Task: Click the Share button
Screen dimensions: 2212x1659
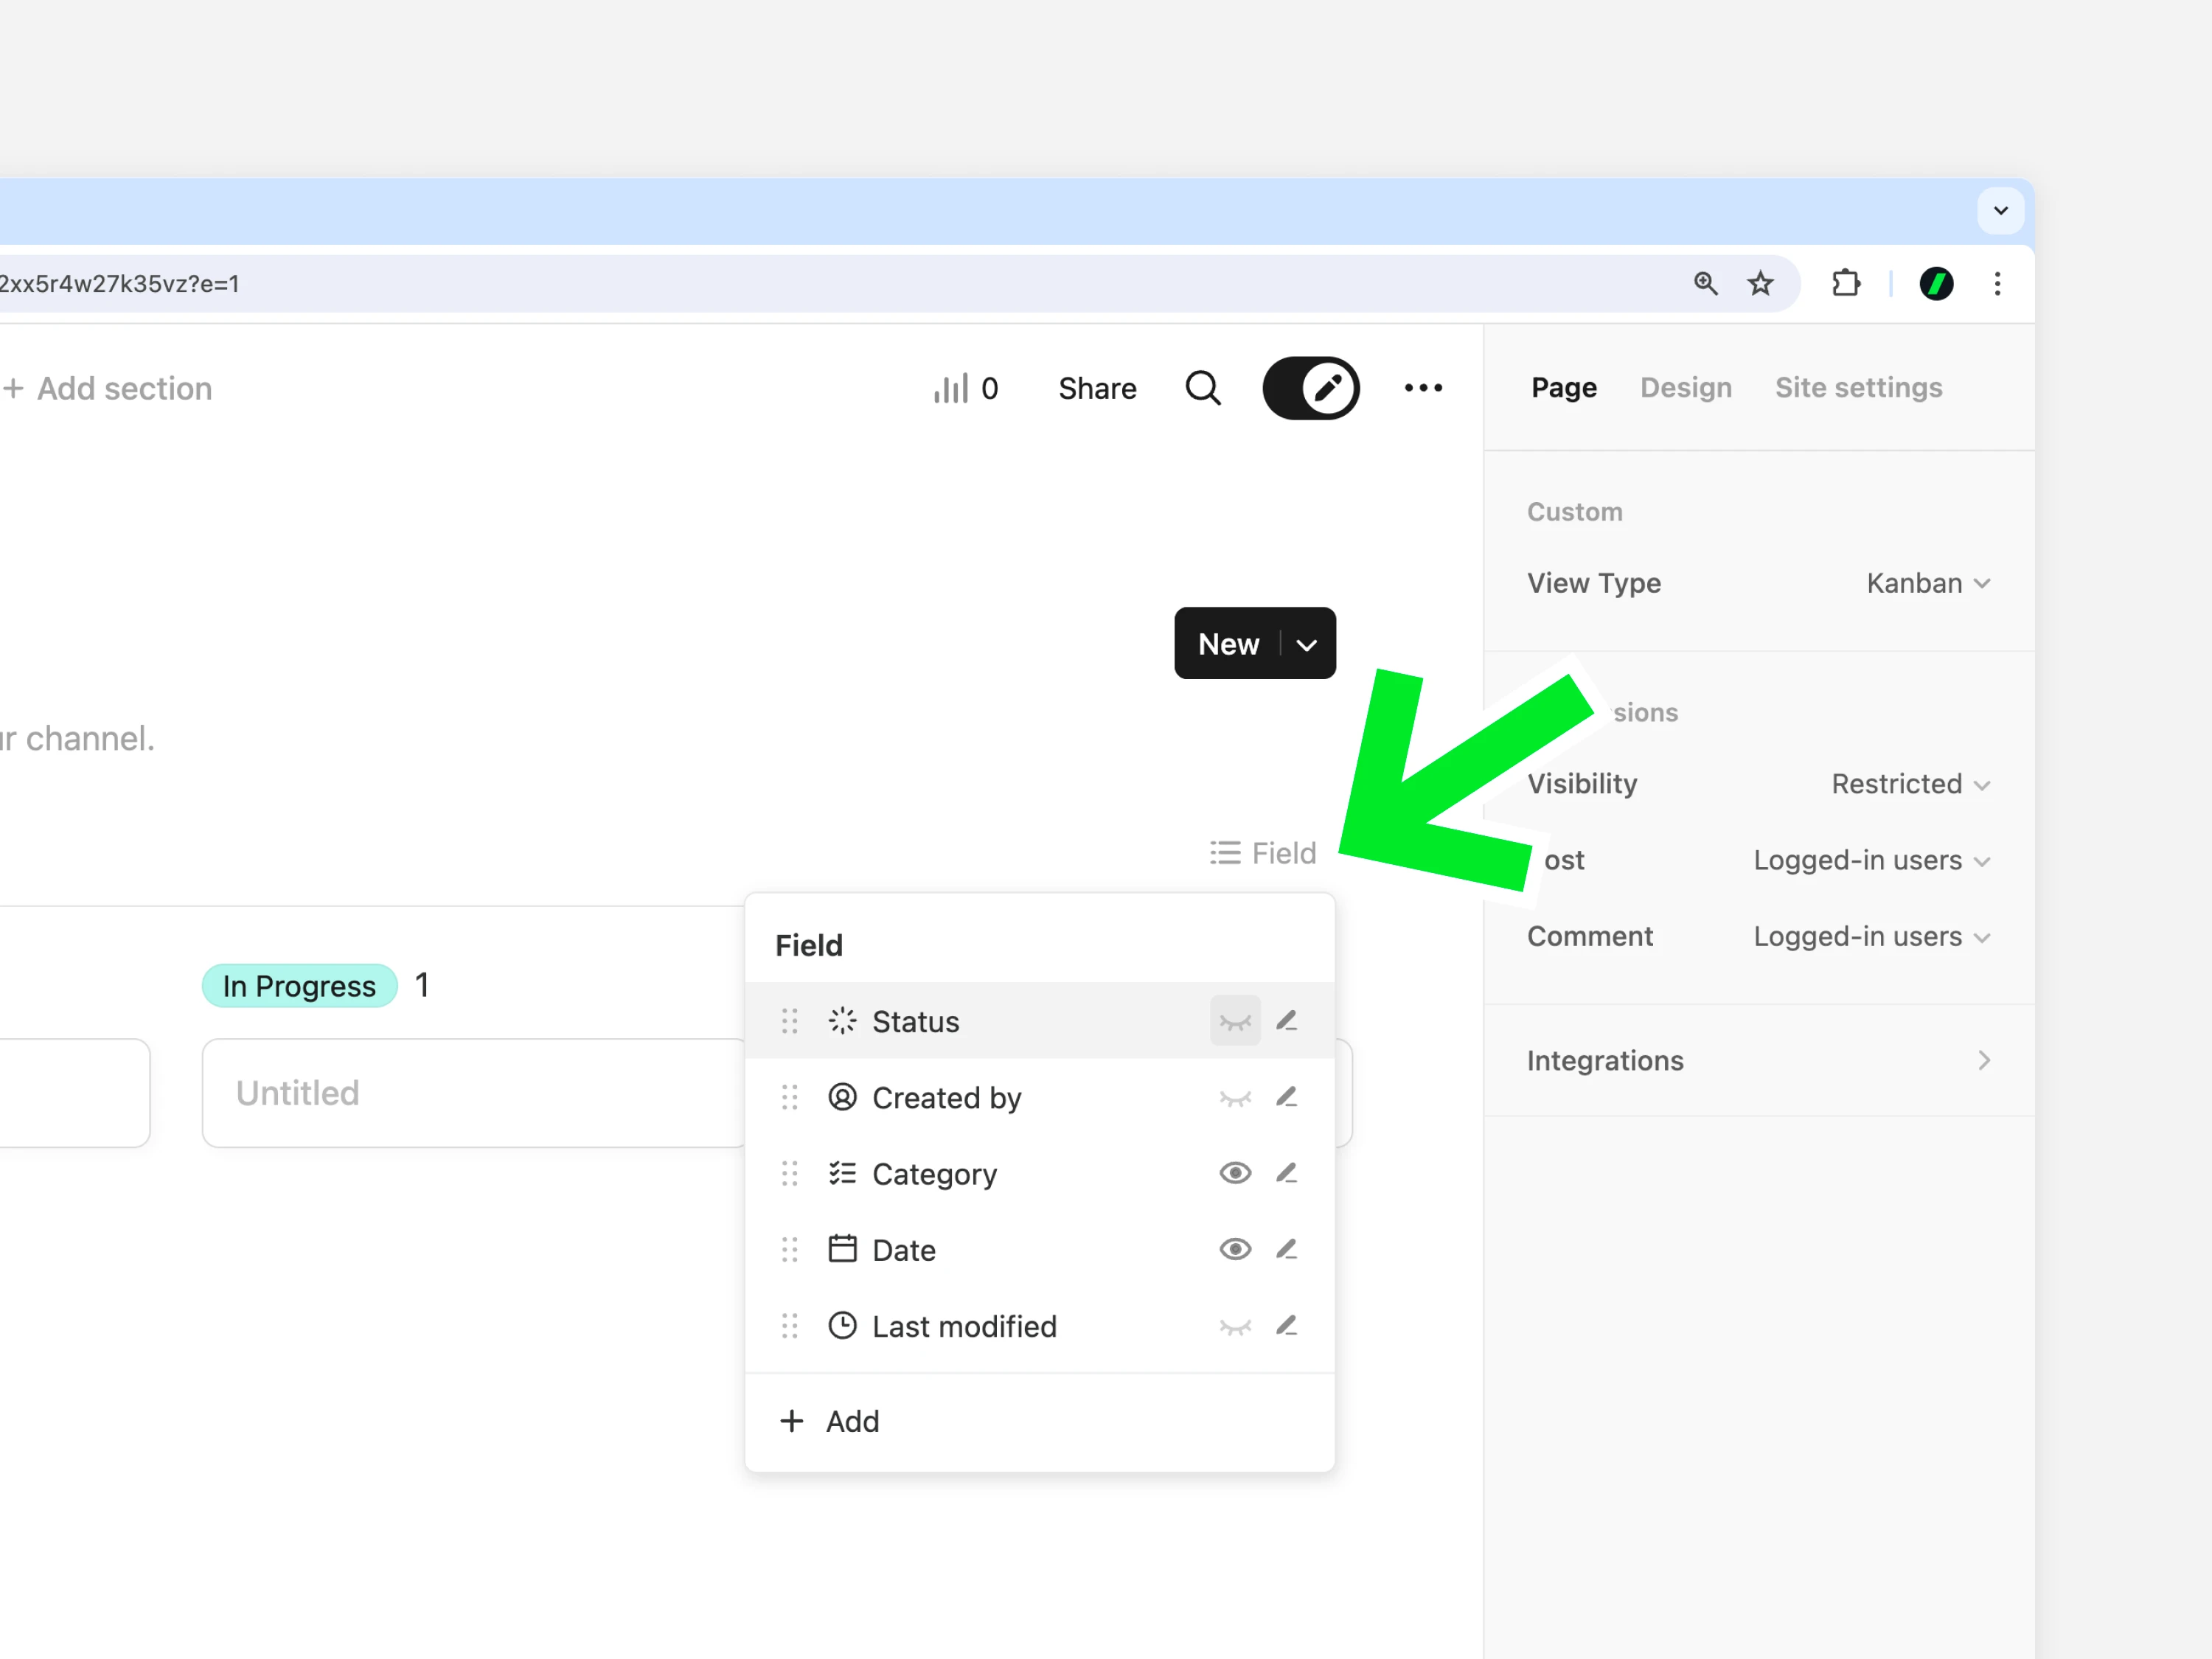Action: (1097, 388)
